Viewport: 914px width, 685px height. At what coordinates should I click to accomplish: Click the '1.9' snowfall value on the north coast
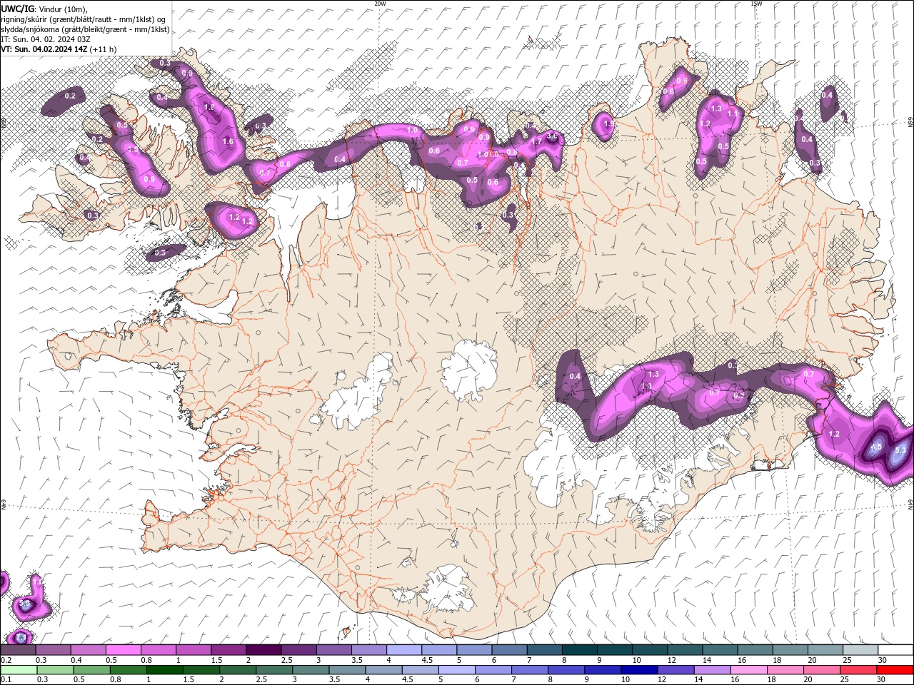(609, 124)
